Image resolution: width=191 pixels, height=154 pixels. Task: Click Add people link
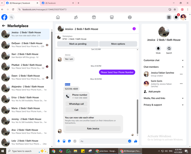(x=154, y=92)
